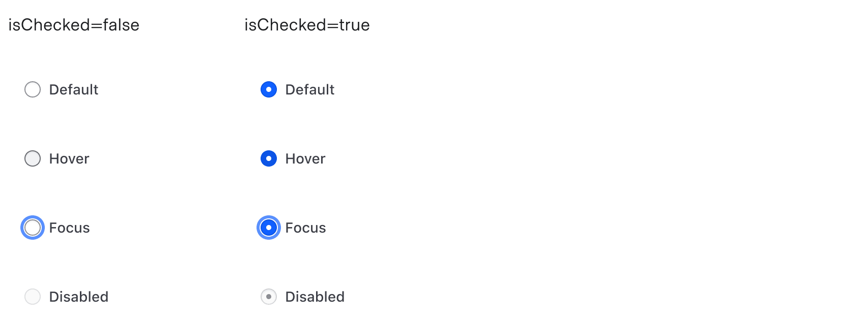Select the unchecked Default radio button

tap(33, 89)
